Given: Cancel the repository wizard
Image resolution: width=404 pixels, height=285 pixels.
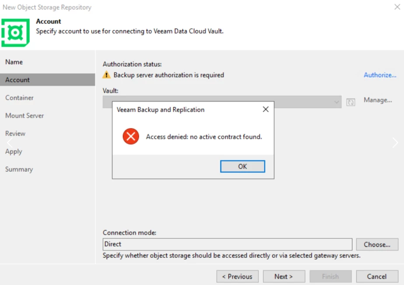Looking at the screenshot, I should 377,277.
